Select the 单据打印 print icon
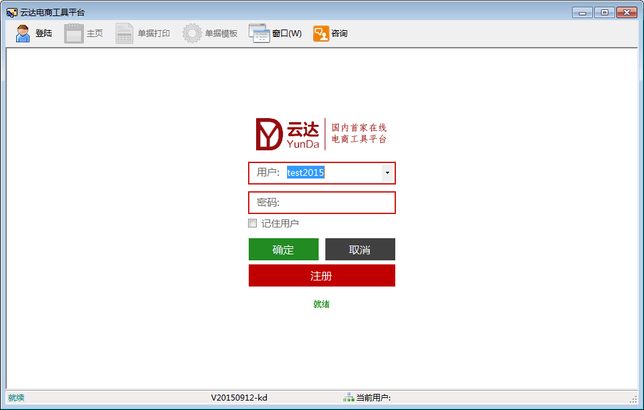Screen dimensions: 644x410 pyautogui.click(x=124, y=34)
